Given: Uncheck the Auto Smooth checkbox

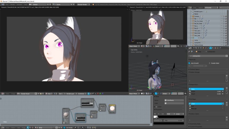Looking at the screenshot, I should click(x=189, y=63).
